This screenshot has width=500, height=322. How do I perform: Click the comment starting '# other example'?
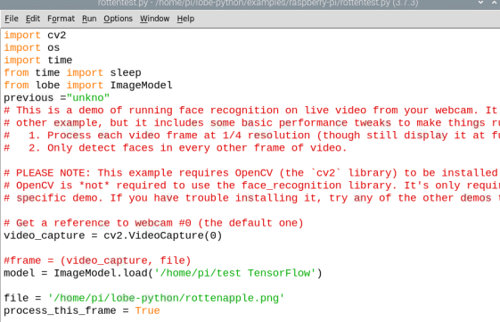pos(251,123)
